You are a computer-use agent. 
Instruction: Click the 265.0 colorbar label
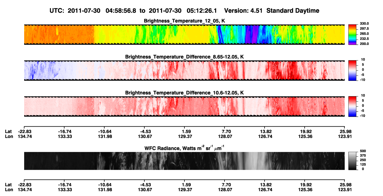(364, 34)
